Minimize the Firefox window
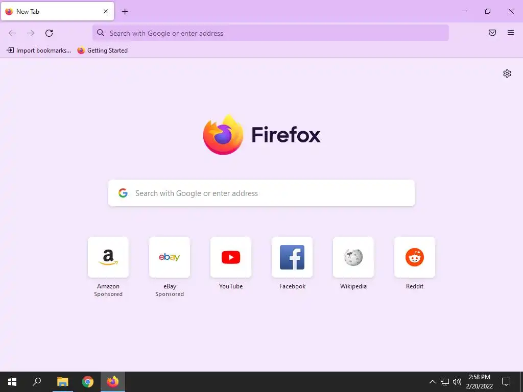 (464, 11)
